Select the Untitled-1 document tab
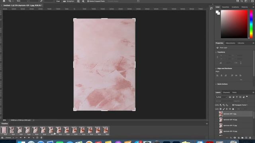Viewport: 255px width, 143px height. (x=23, y=5)
